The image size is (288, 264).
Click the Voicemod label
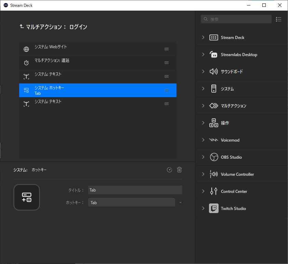pyautogui.click(x=230, y=140)
